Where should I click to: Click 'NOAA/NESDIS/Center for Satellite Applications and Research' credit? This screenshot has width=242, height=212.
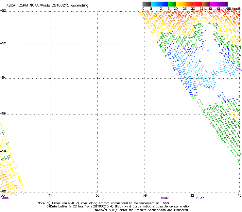(x=141, y=210)
